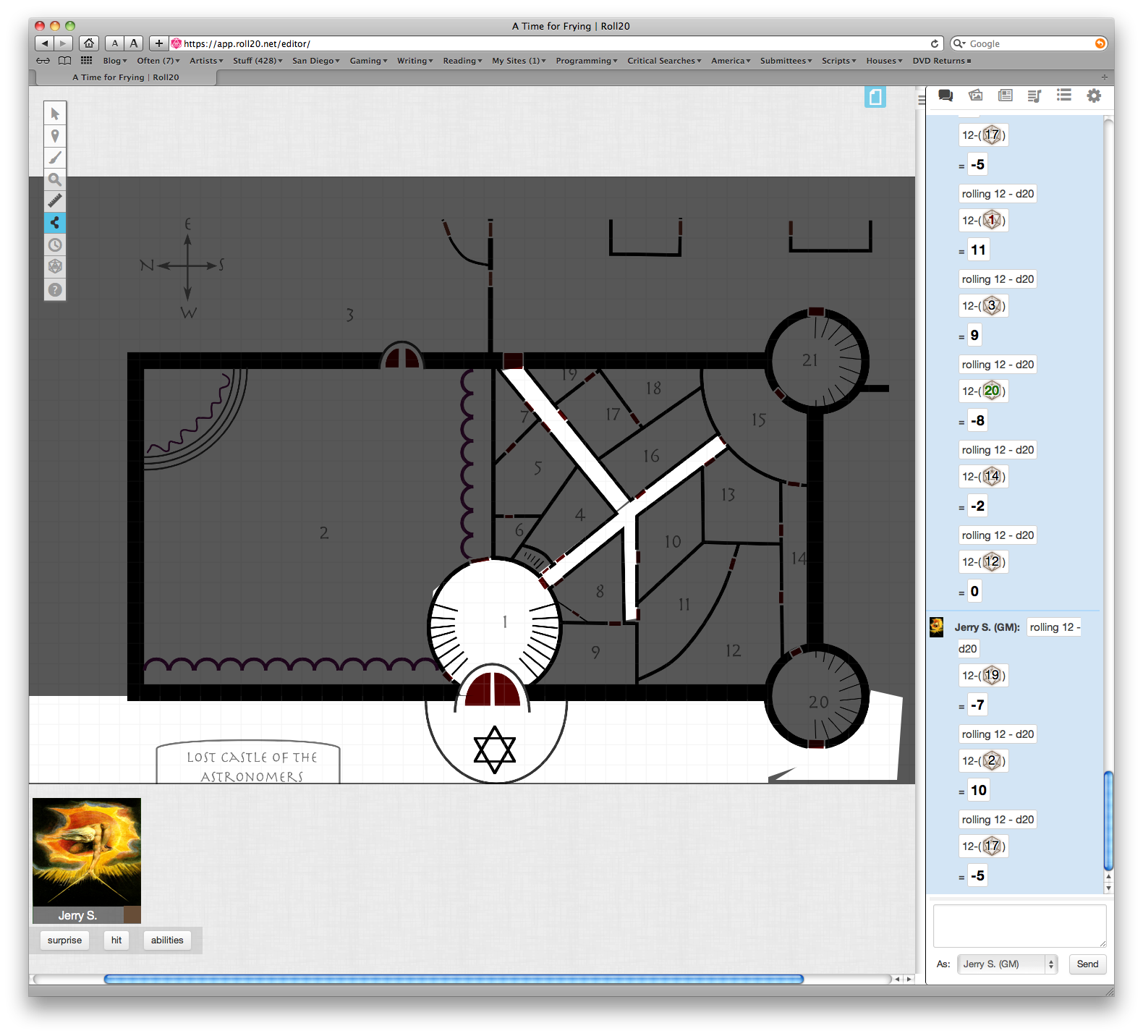Screen dimensions: 1143x1036
Task: Activate the magnifier Zoom tool
Action: (x=55, y=179)
